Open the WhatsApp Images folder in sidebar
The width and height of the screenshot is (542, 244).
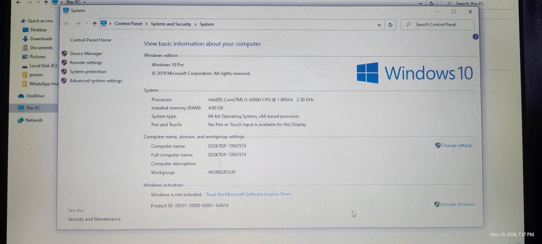44,84
